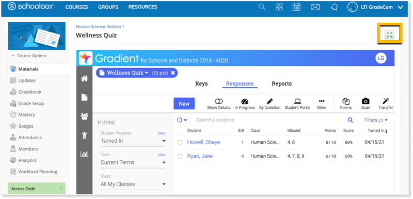
Task: Open the students person icon in sidebar
Action: (x=84, y=136)
